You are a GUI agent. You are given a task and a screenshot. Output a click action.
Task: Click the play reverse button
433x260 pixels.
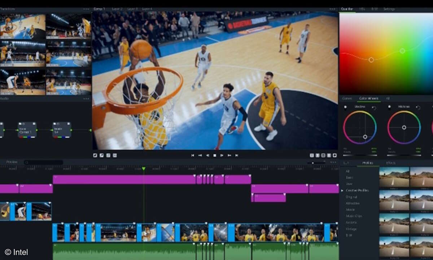pos(207,155)
